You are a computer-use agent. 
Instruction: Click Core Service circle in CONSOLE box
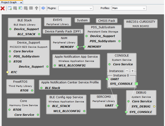point(109,64)
